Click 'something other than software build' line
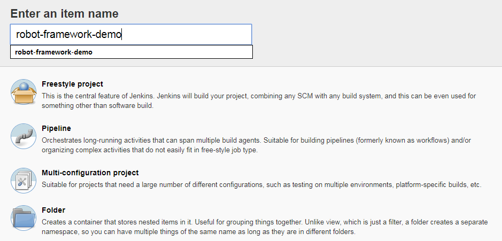The height and width of the screenshot is (241, 502). (x=98, y=105)
